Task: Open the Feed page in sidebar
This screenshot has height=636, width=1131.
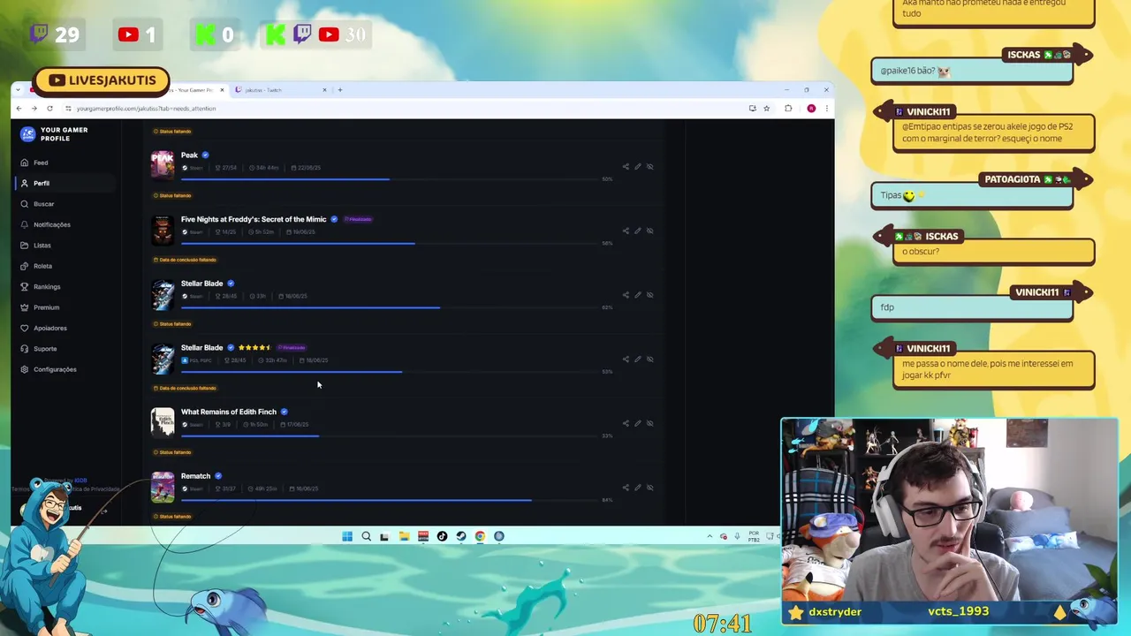Action: 41,163
